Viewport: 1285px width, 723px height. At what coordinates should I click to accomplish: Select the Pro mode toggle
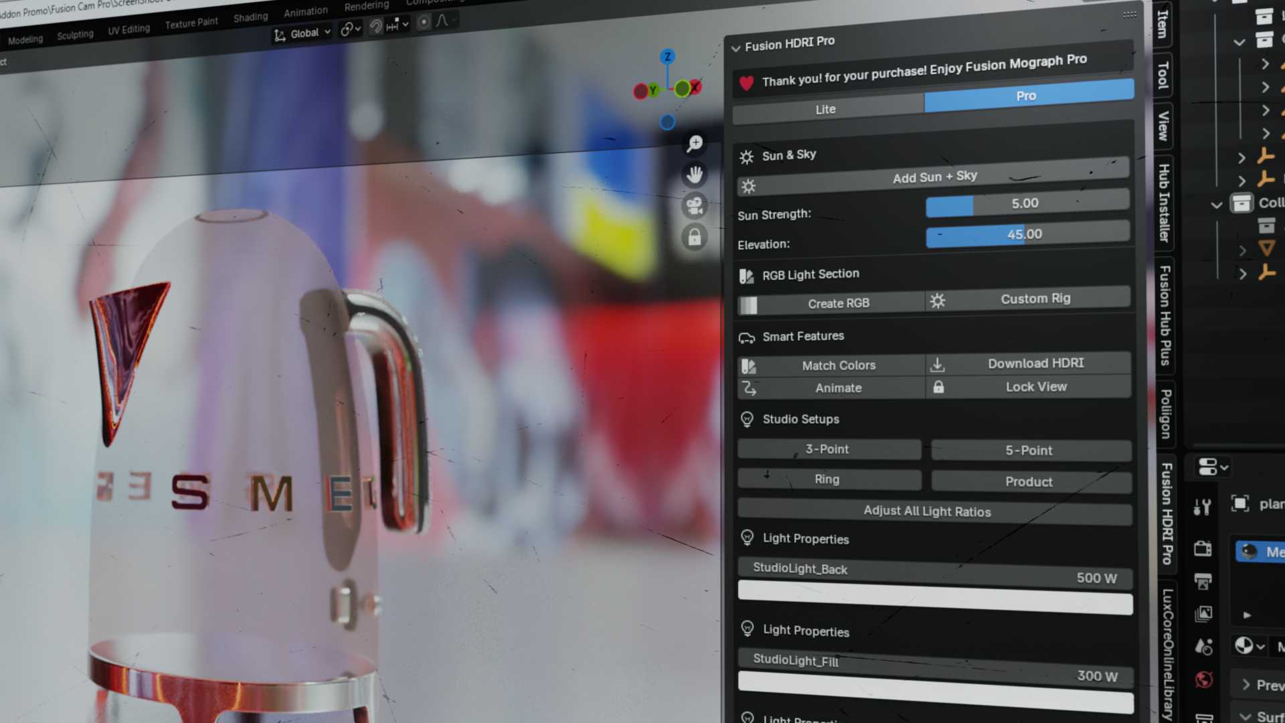1027,96
